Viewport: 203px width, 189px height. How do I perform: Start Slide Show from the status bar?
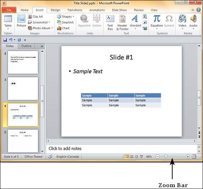(x=141, y=157)
